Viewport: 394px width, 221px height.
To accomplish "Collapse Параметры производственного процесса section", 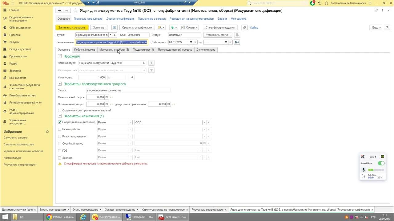I will pyautogui.click(x=60, y=84).
